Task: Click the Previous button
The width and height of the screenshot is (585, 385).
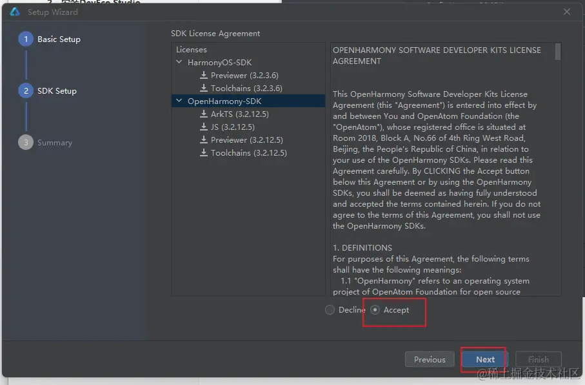Action: click(x=430, y=360)
